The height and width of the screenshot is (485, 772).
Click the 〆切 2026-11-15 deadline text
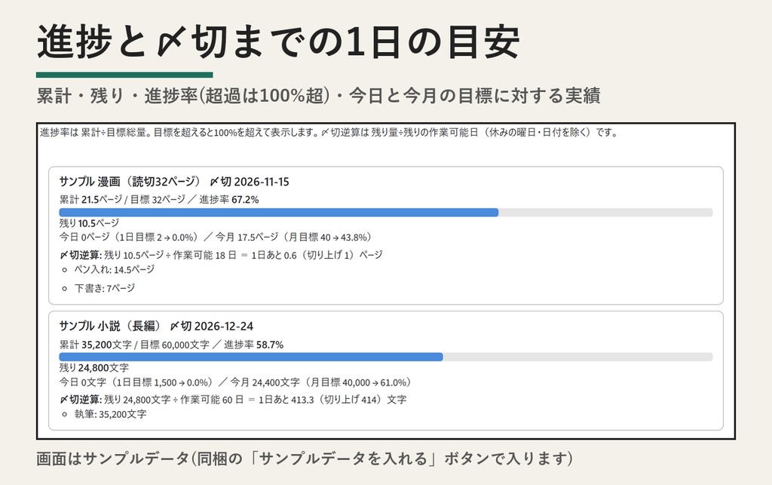250,182
